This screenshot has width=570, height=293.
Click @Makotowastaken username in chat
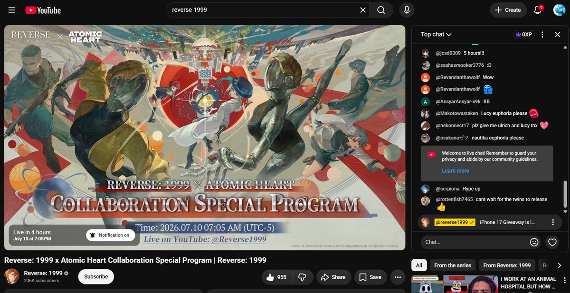point(457,114)
